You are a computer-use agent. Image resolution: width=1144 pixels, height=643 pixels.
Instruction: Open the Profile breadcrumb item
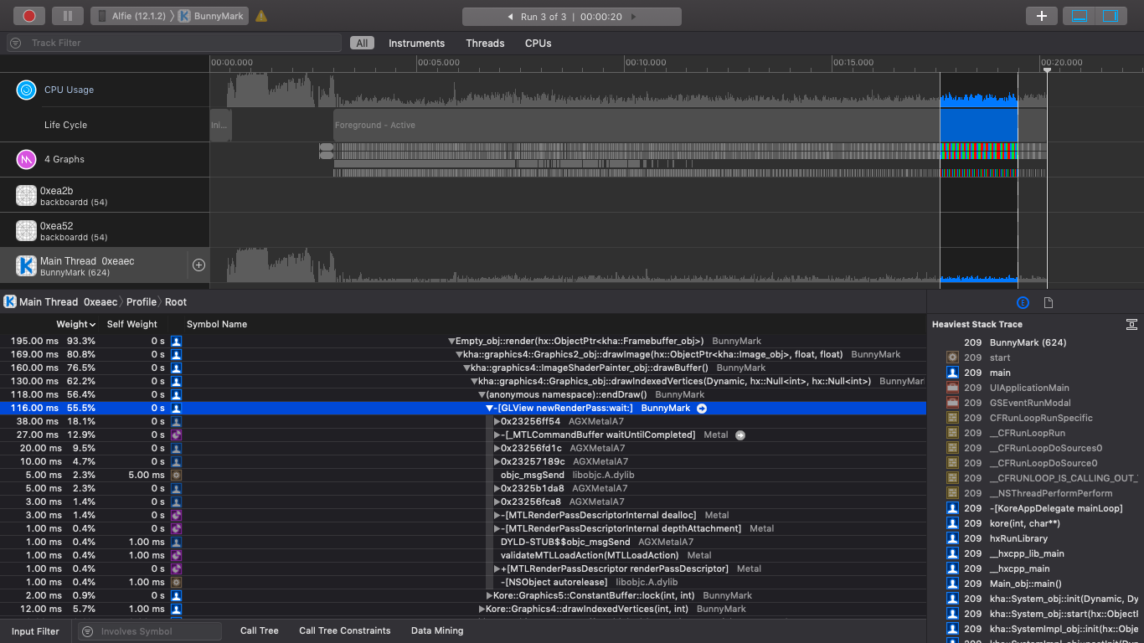tap(142, 301)
